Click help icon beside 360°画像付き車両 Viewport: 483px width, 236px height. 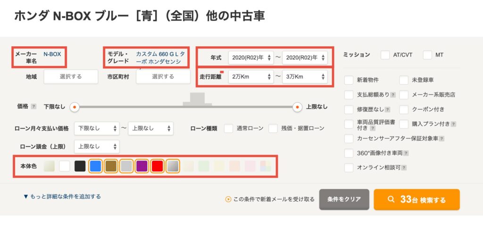coord(406,153)
